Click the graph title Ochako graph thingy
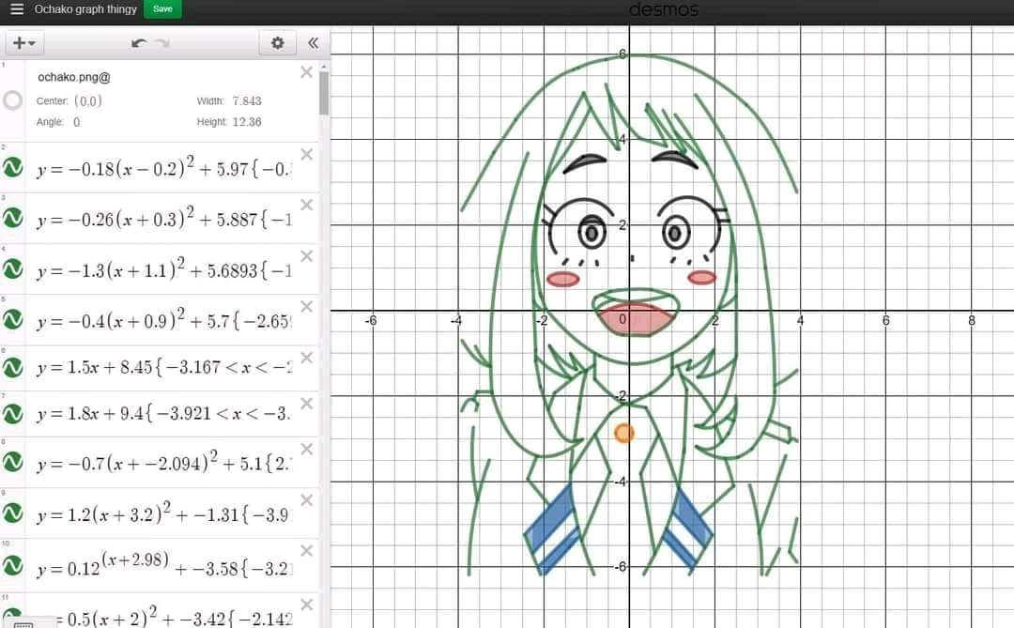The image size is (1014, 628). click(x=85, y=9)
